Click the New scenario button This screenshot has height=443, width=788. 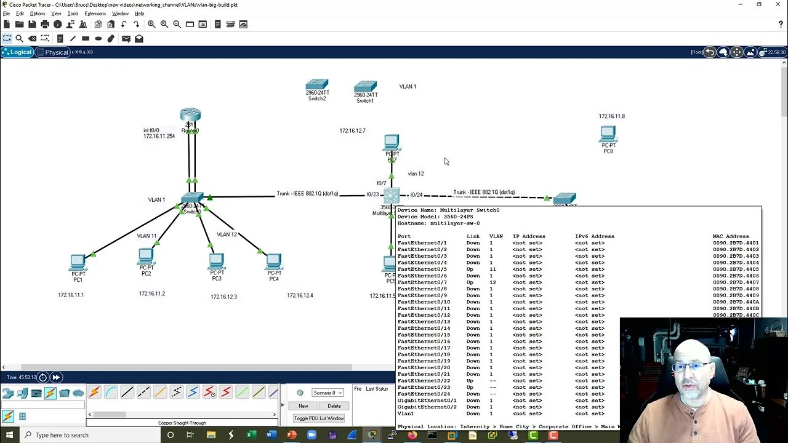pos(304,406)
